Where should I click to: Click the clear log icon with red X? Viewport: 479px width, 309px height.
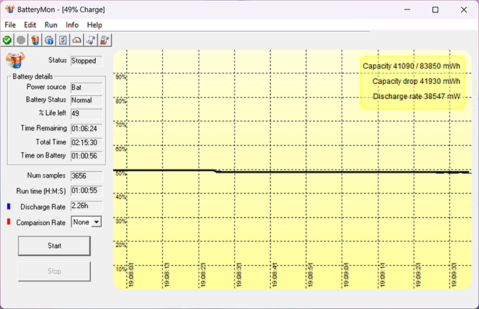click(104, 40)
